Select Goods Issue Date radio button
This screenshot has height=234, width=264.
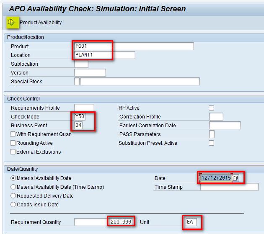(x=13, y=204)
